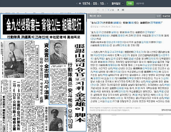Open the 동아일보 newspaper dropdown arrow
This screenshot has width=171, height=132.
(x=123, y=3)
